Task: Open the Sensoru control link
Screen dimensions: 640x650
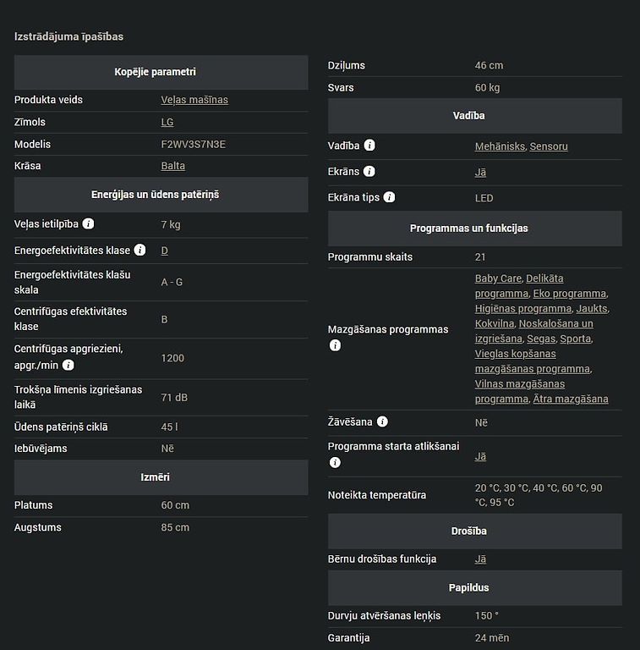Action: pyautogui.click(x=549, y=146)
